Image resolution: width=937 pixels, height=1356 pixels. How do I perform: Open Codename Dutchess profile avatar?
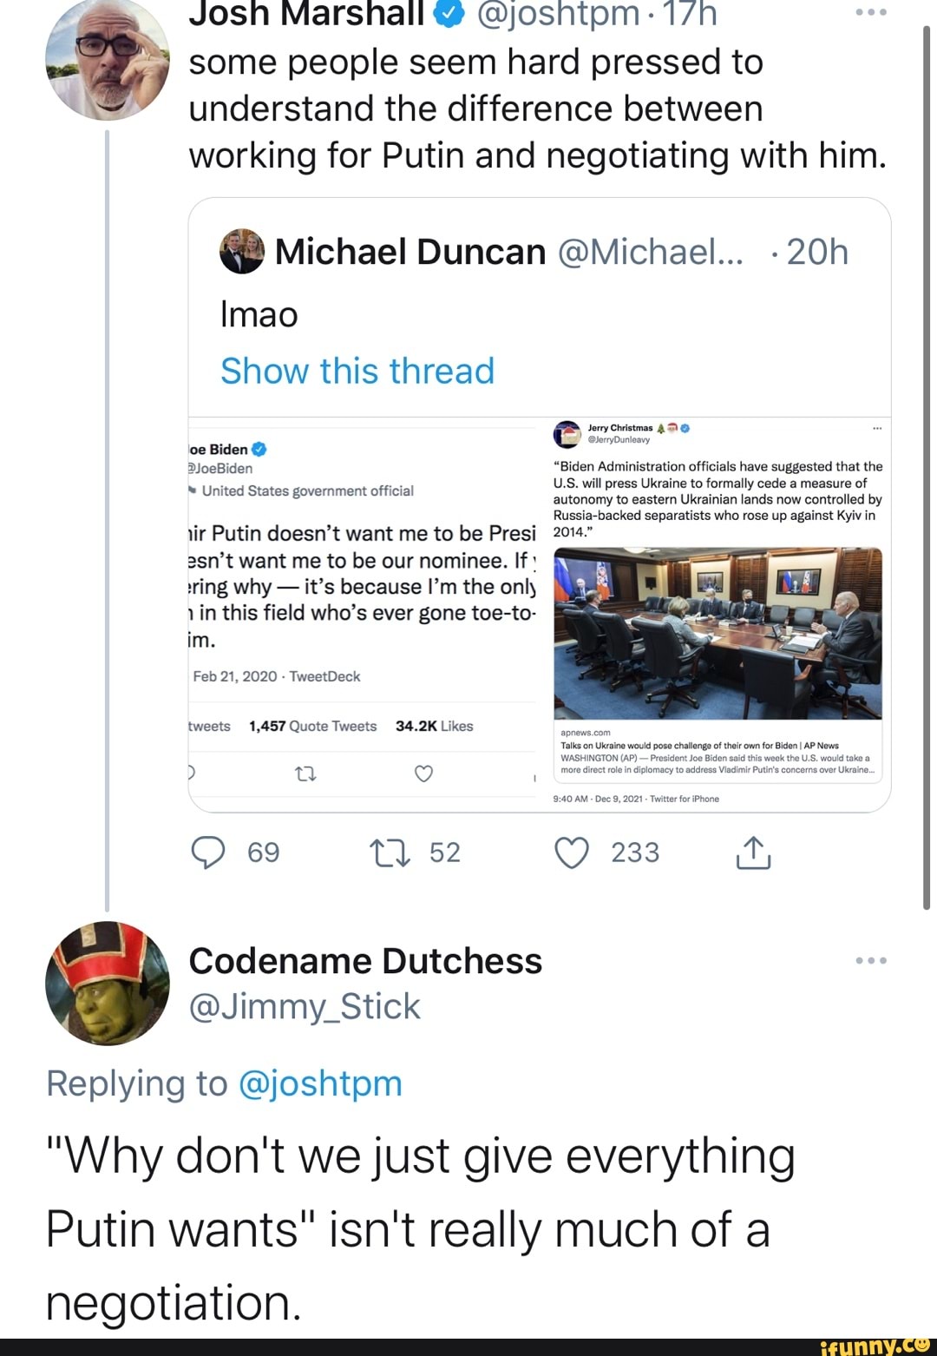(108, 983)
